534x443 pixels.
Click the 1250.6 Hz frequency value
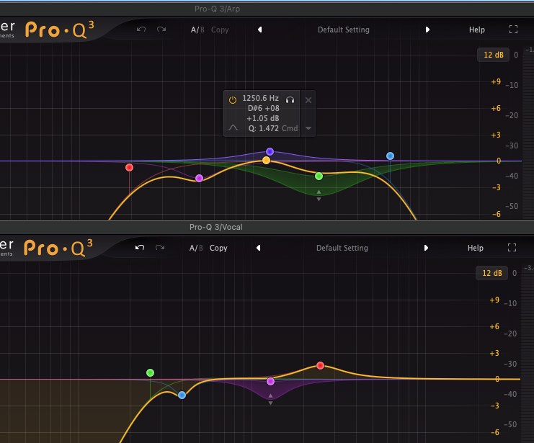[x=261, y=99]
